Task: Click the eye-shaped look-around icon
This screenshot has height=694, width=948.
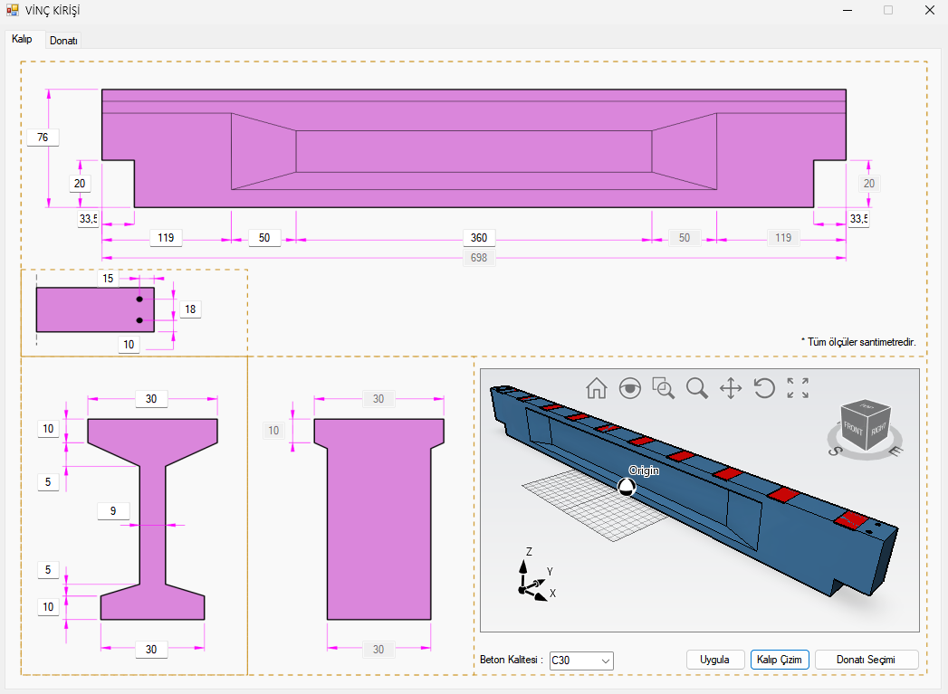Action: 629,388
